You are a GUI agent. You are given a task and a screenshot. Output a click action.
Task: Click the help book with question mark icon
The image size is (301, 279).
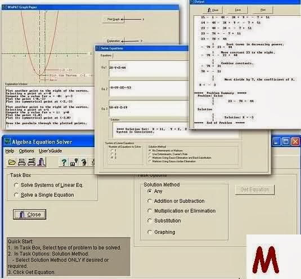click(x=74, y=162)
